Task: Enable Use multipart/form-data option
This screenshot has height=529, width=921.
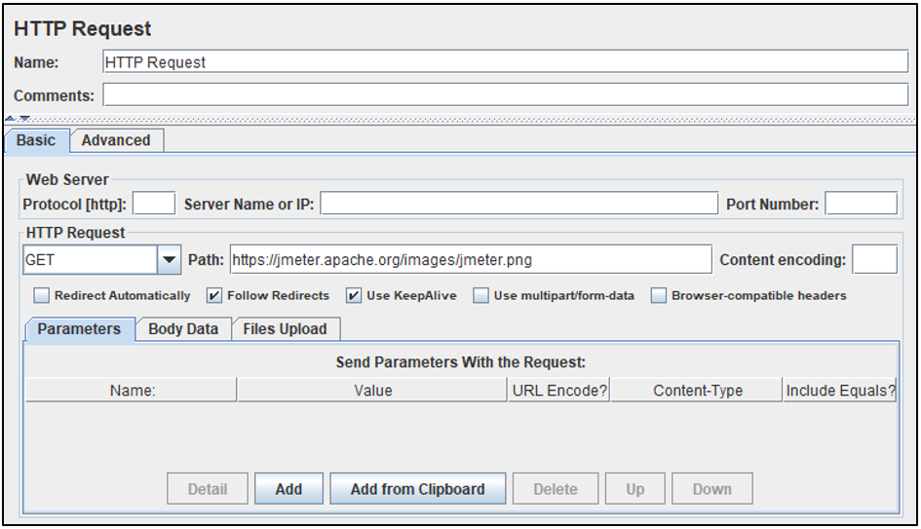Action: coord(481,295)
